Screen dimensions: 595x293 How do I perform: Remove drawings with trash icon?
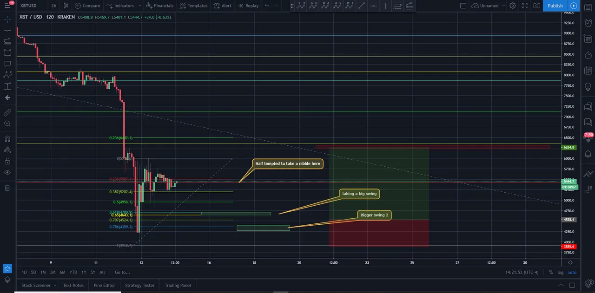[x=7, y=188]
